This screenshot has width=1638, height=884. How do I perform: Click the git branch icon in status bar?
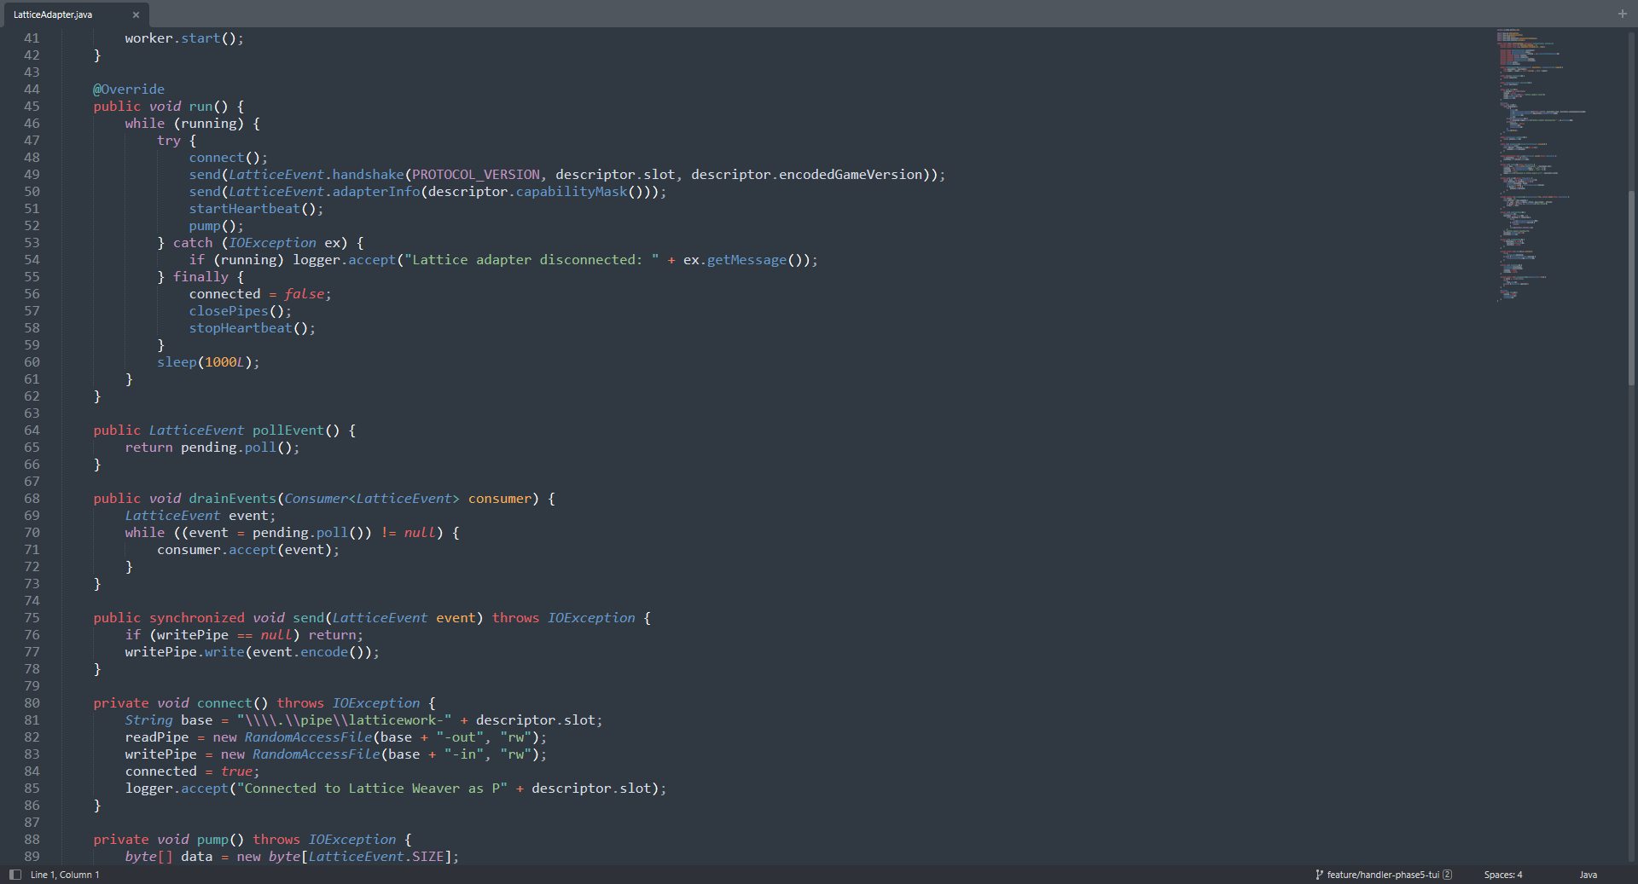(x=1320, y=875)
